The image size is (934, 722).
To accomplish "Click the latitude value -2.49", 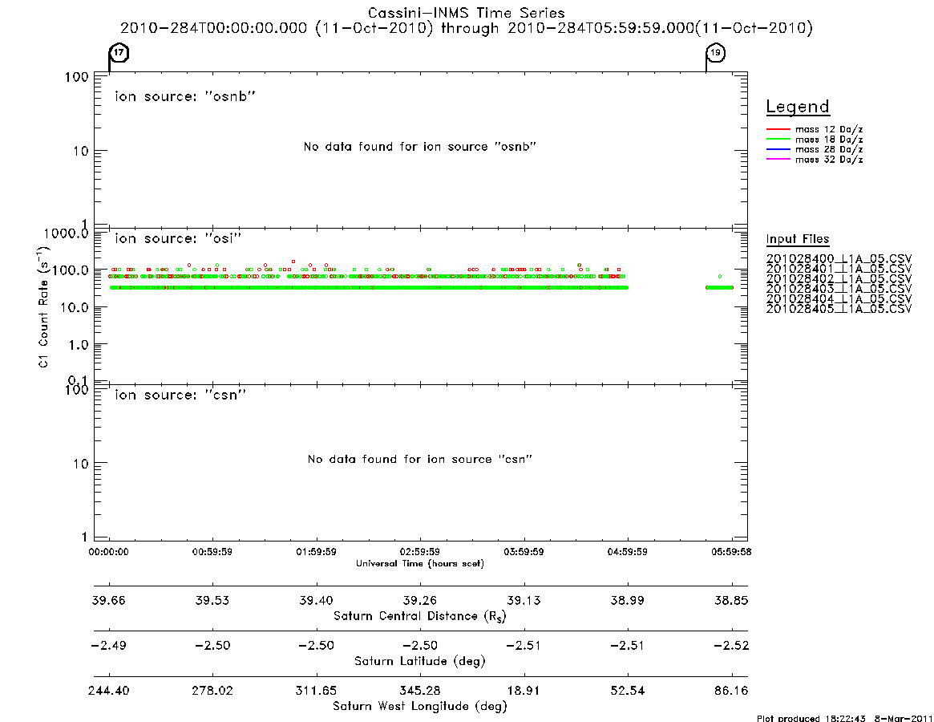I will 108,646.
